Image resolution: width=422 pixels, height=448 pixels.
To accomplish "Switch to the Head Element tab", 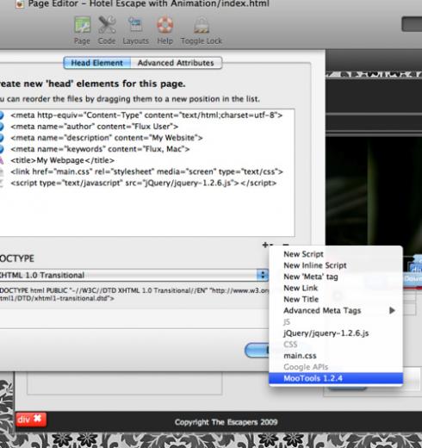I will pyautogui.click(x=97, y=63).
